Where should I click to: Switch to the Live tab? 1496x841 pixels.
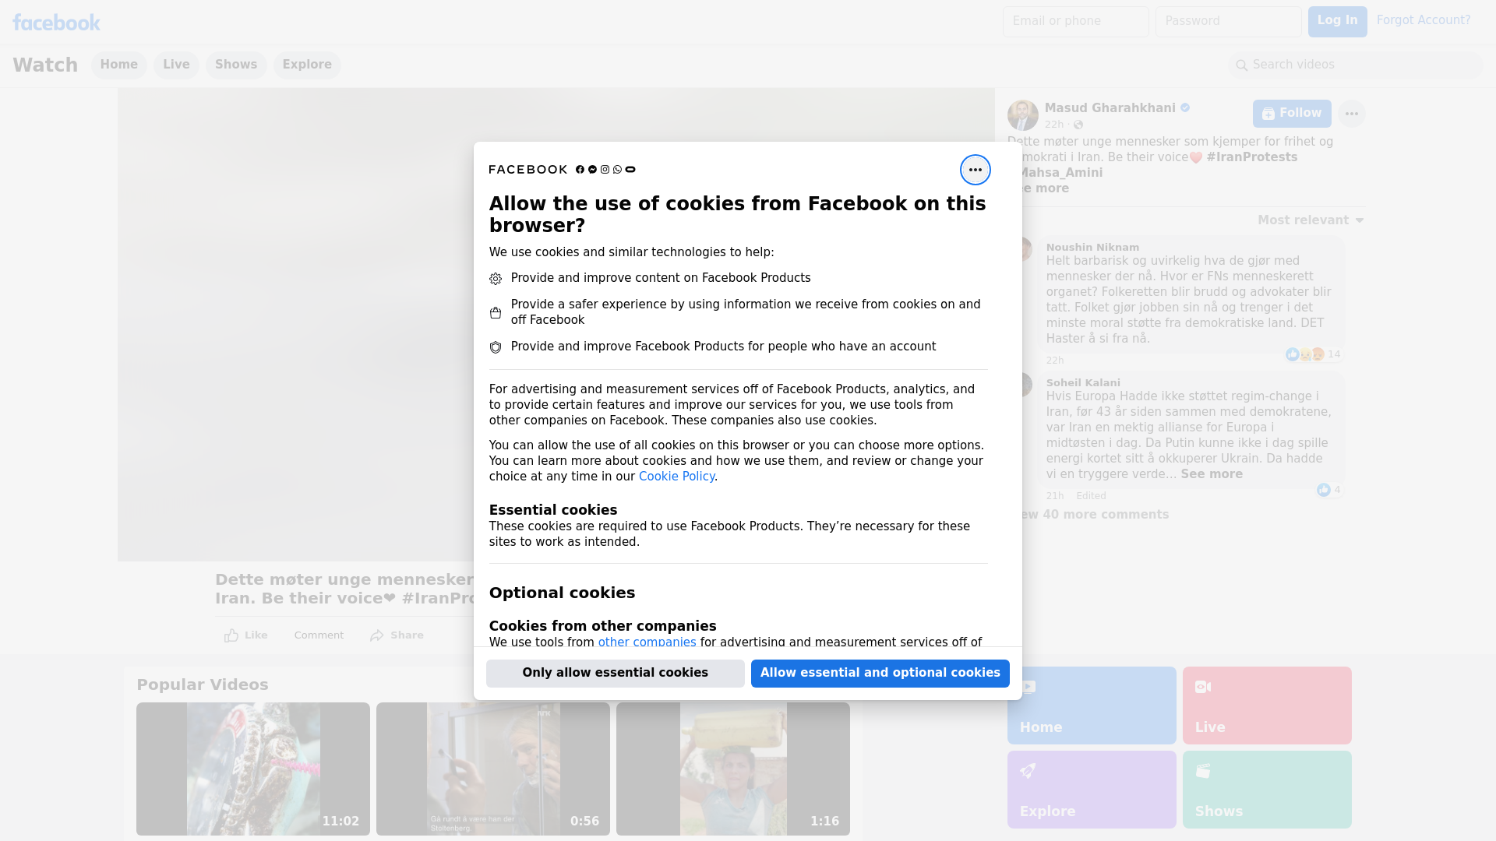click(x=176, y=65)
